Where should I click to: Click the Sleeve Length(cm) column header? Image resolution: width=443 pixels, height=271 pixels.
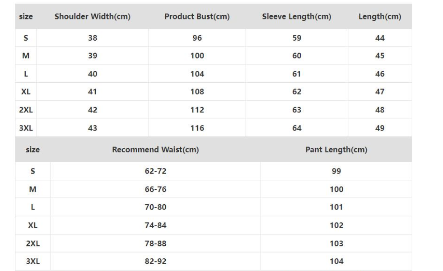click(296, 17)
